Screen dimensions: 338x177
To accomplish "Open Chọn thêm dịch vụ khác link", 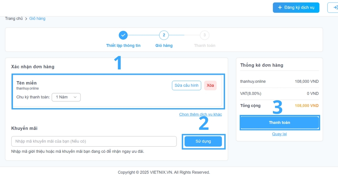I will coord(201,114).
